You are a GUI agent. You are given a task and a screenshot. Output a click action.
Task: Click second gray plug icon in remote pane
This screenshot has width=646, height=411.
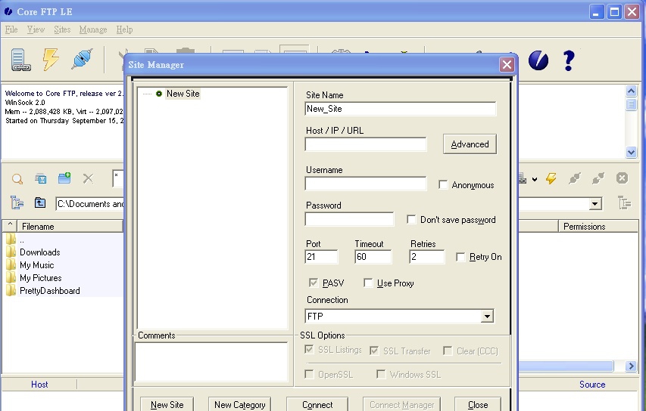pos(598,178)
